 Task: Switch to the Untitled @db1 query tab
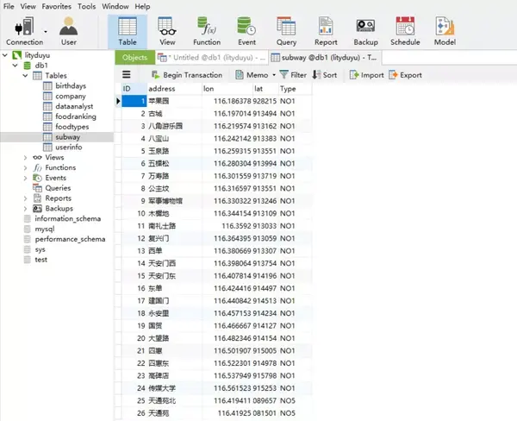click(x=212, y=58)
